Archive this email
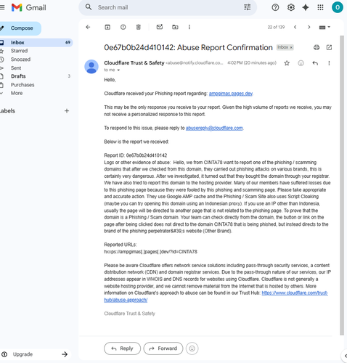Image resolution: width=347 pixels, height=363 pixels. coord(107,27)
